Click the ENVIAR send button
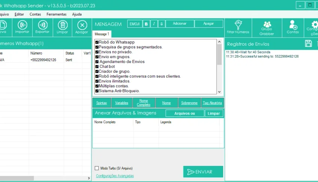The image size is (318, 182). pos(203,172)
